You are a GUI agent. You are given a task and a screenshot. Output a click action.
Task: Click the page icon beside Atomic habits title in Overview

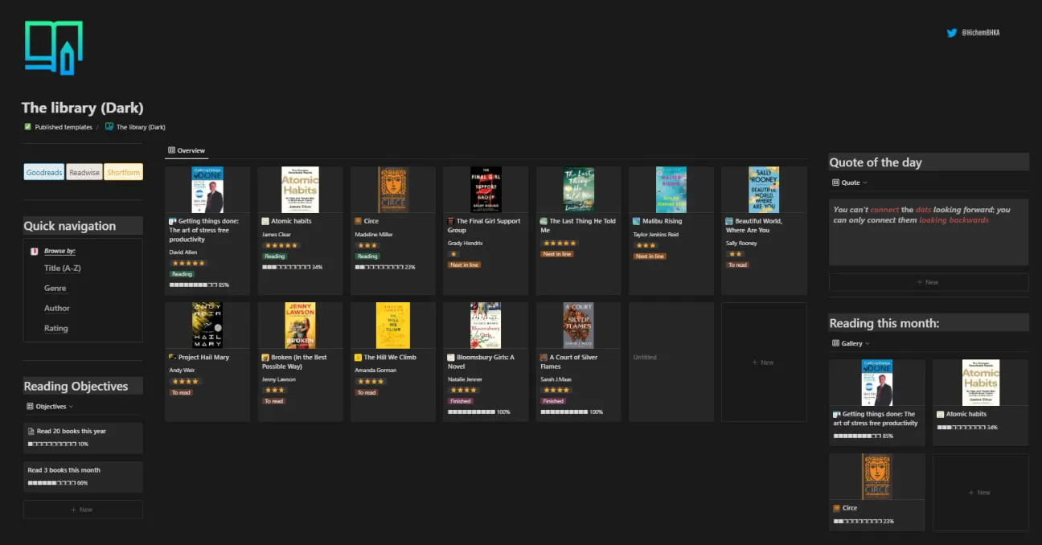(x=265, y=221)
